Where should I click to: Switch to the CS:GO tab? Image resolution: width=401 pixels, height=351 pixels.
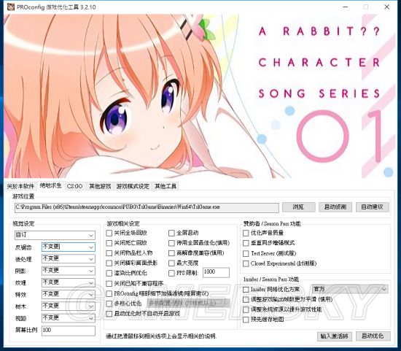click(x=74, y=186)
